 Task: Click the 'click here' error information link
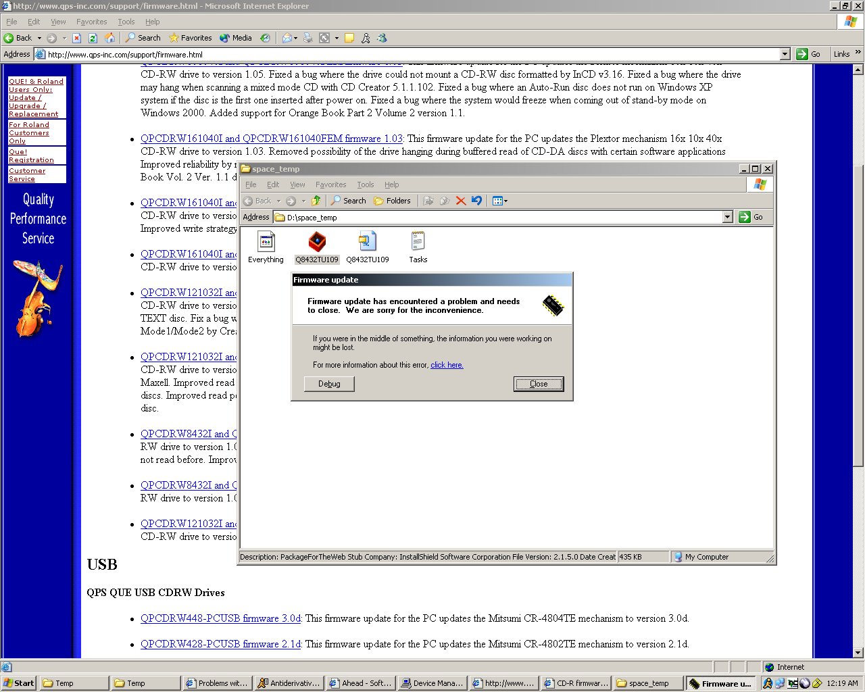coord(447,365)
